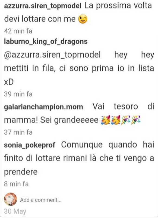This screenshot has width=158, height=218.
Task: Click the second party face emoji
Action: coord(116,120)
